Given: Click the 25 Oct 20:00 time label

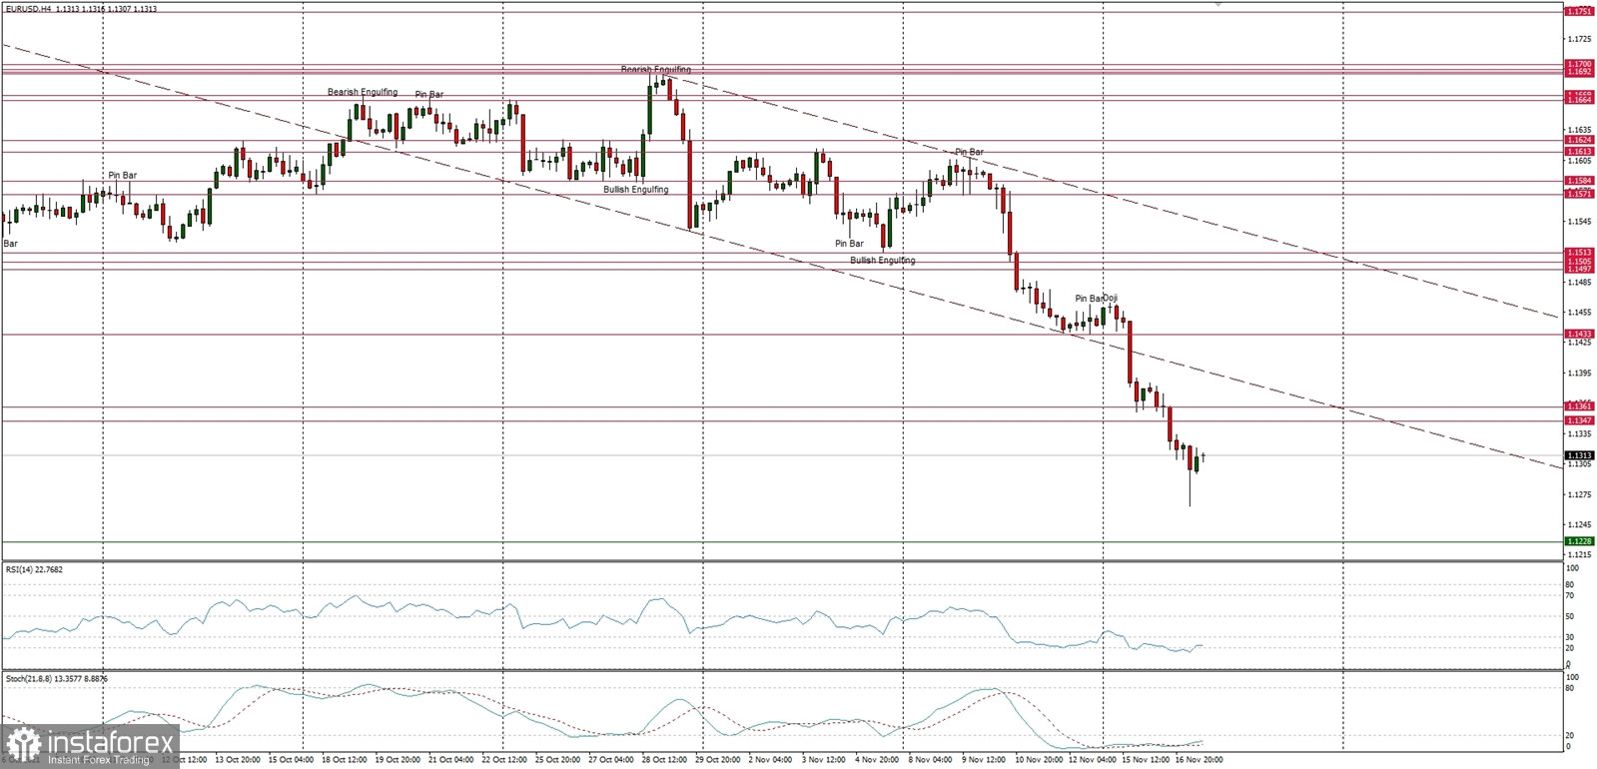Looking at the screenshot, I should point(557,760).
